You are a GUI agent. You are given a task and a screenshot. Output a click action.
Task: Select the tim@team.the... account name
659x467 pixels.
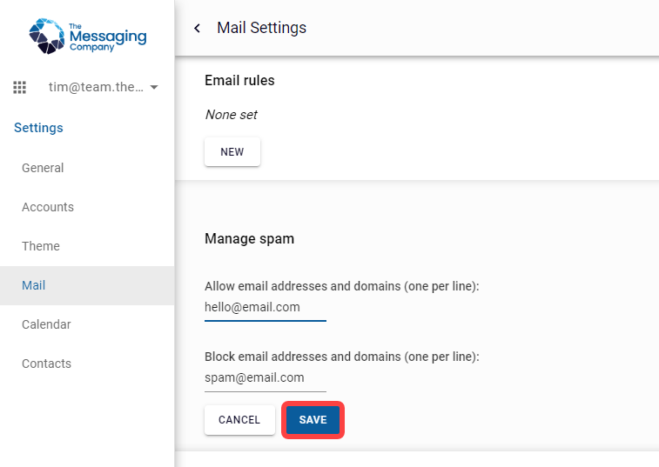click(x=96, y=87)
